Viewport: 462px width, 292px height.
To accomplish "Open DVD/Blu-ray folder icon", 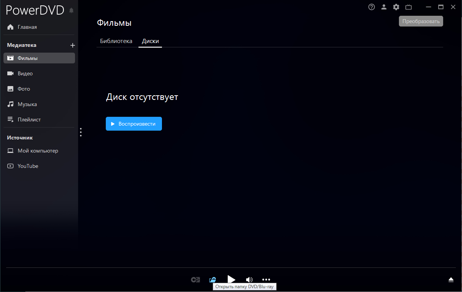I will [212, 280].
